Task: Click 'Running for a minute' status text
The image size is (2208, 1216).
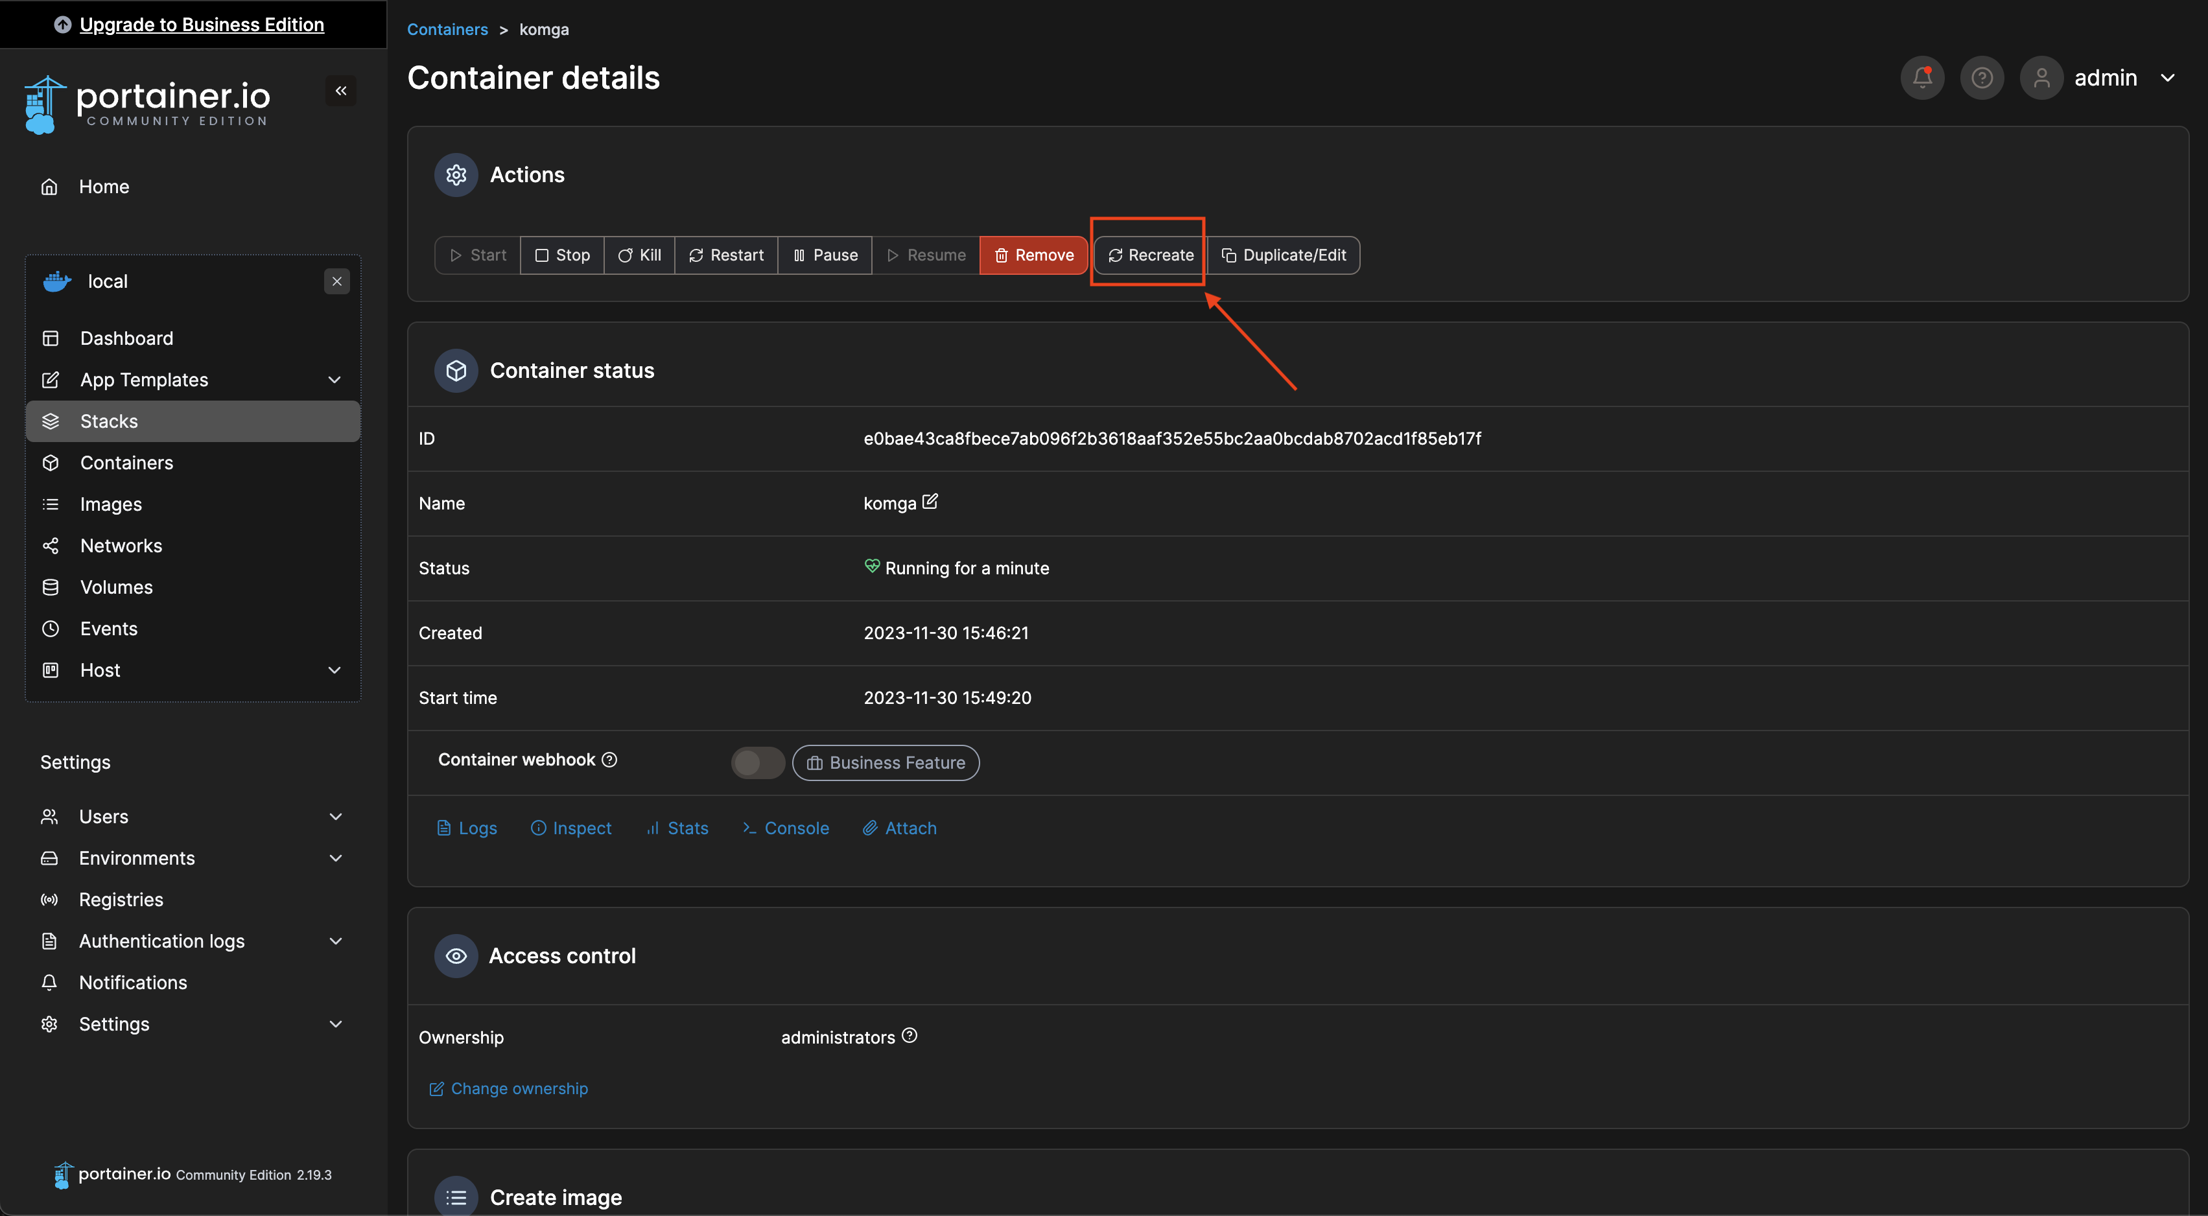Action: 967,568
